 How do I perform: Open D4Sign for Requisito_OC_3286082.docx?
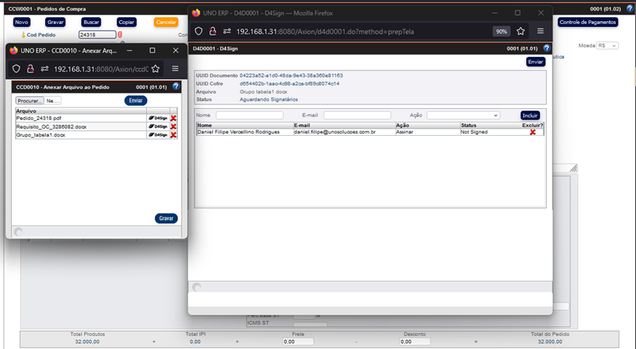pyautogui.click(x=158, y=127)
